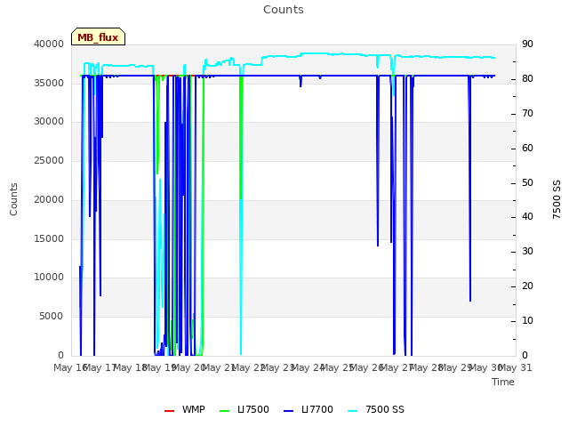
Task: Click the cyan 7500 SS legend line
Action: pos(353,411)
